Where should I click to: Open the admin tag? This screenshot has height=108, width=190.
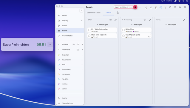click(70, 89)
